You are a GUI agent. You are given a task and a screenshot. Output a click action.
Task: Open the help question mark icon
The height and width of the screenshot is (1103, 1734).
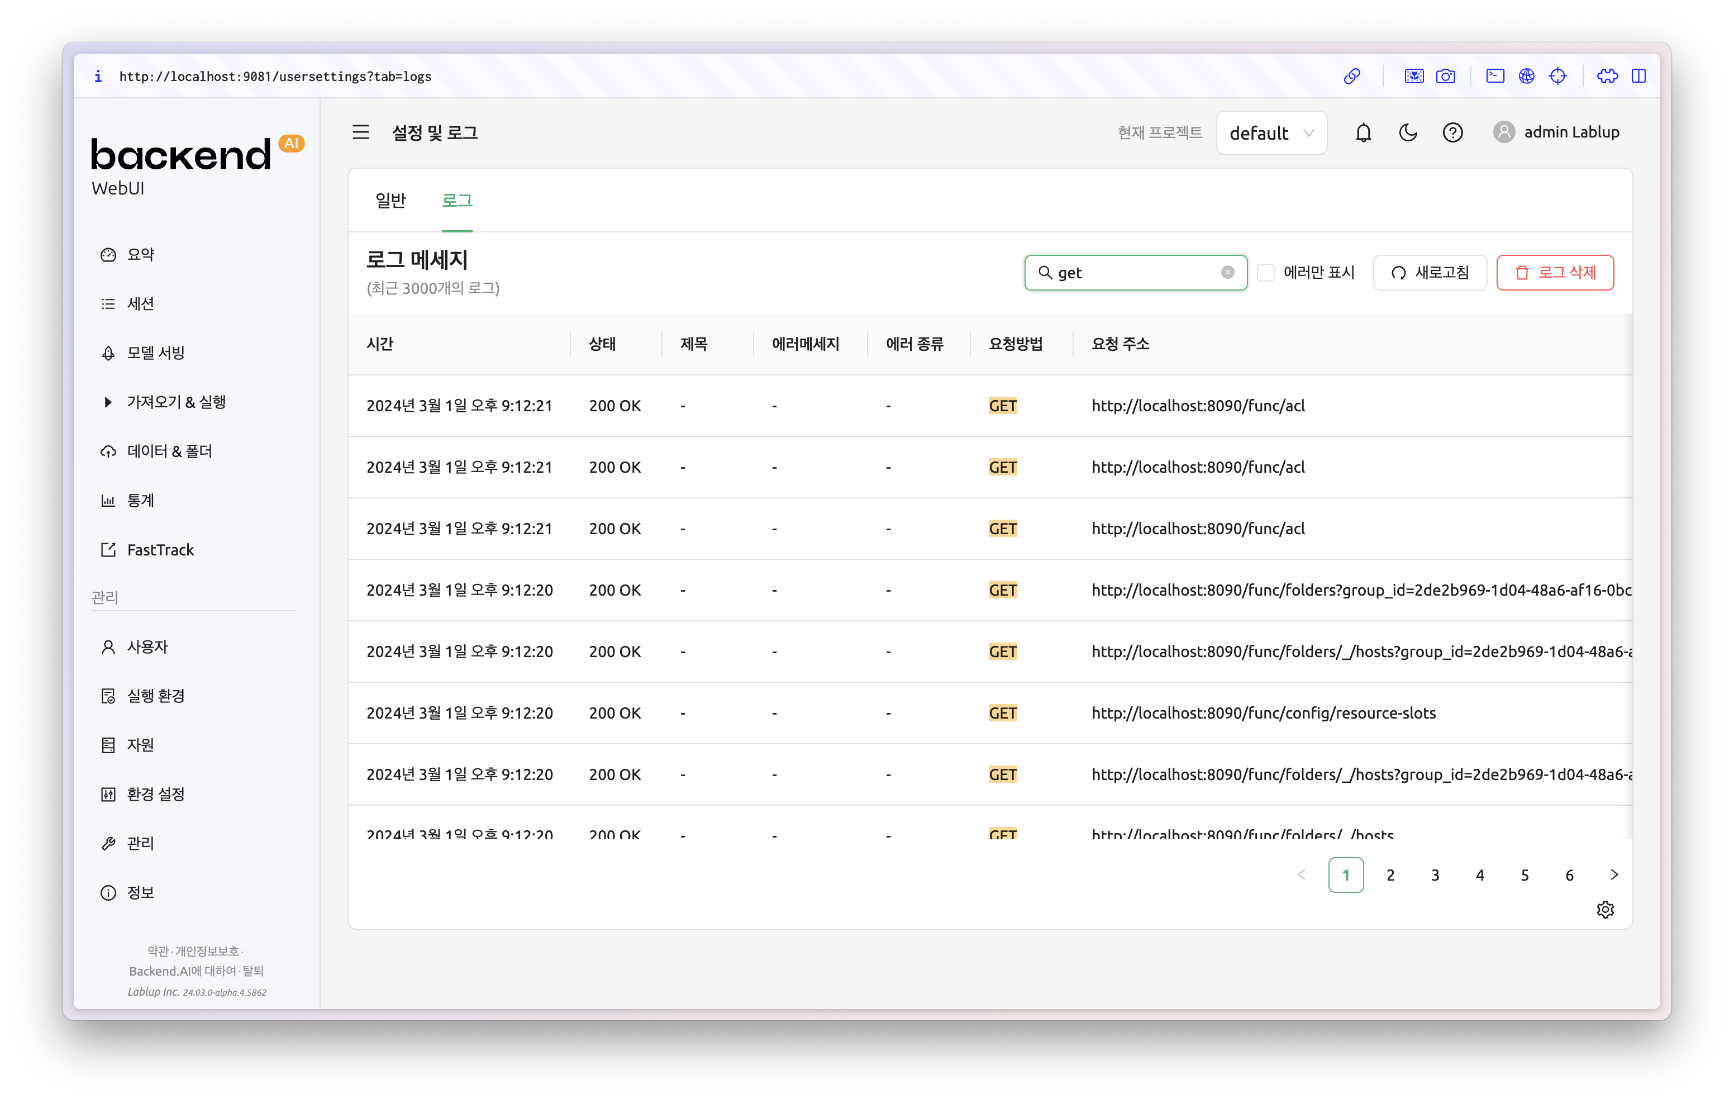tap(1452, 132)
